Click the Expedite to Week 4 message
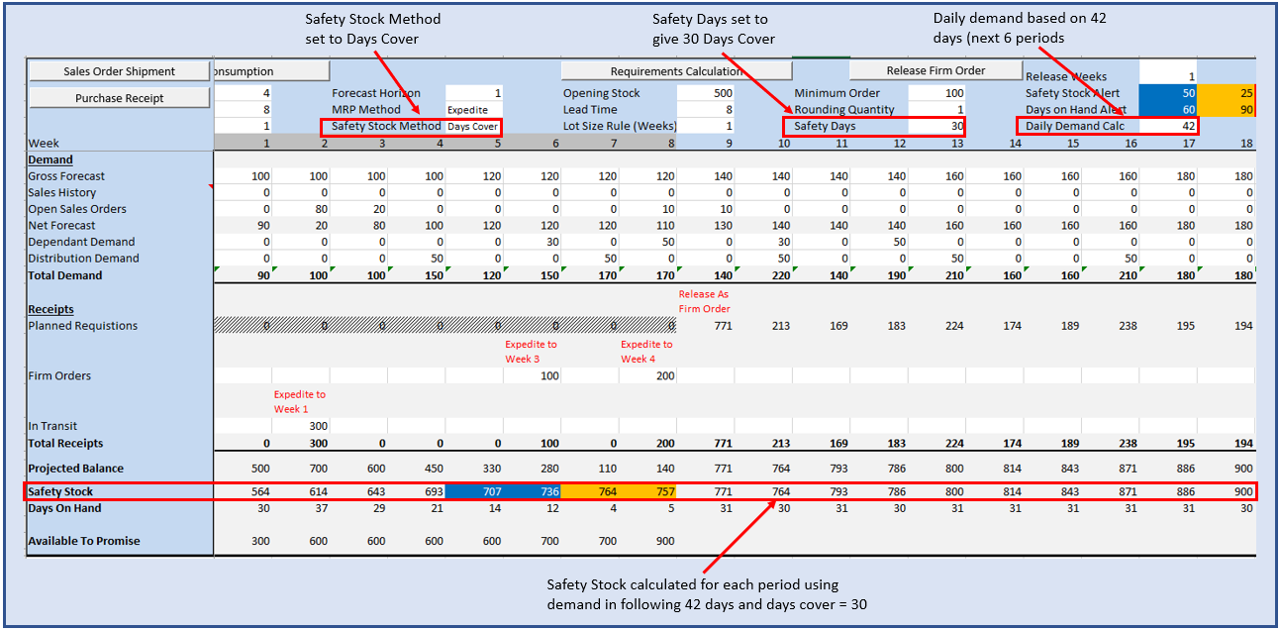 647,351
